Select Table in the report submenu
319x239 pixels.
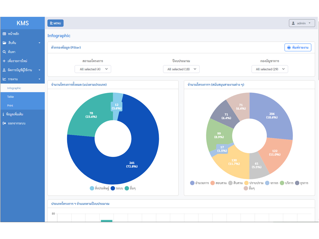tap(11, 97)
